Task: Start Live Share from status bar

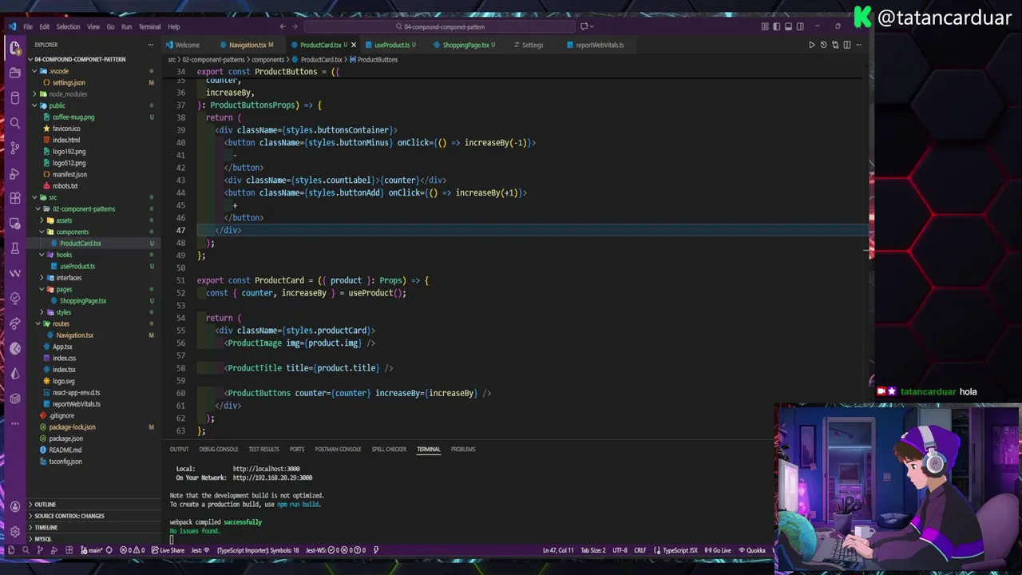Action: (167, 550)
